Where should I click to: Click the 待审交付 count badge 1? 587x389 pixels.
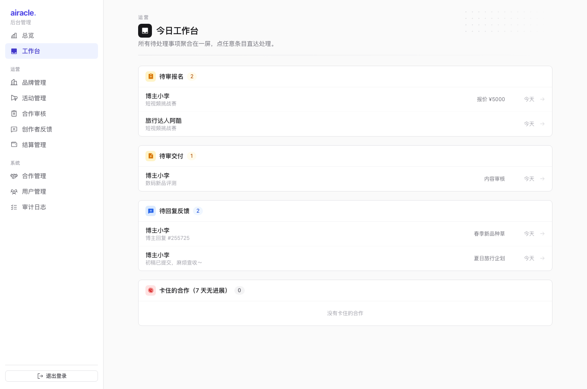(192, 156)
